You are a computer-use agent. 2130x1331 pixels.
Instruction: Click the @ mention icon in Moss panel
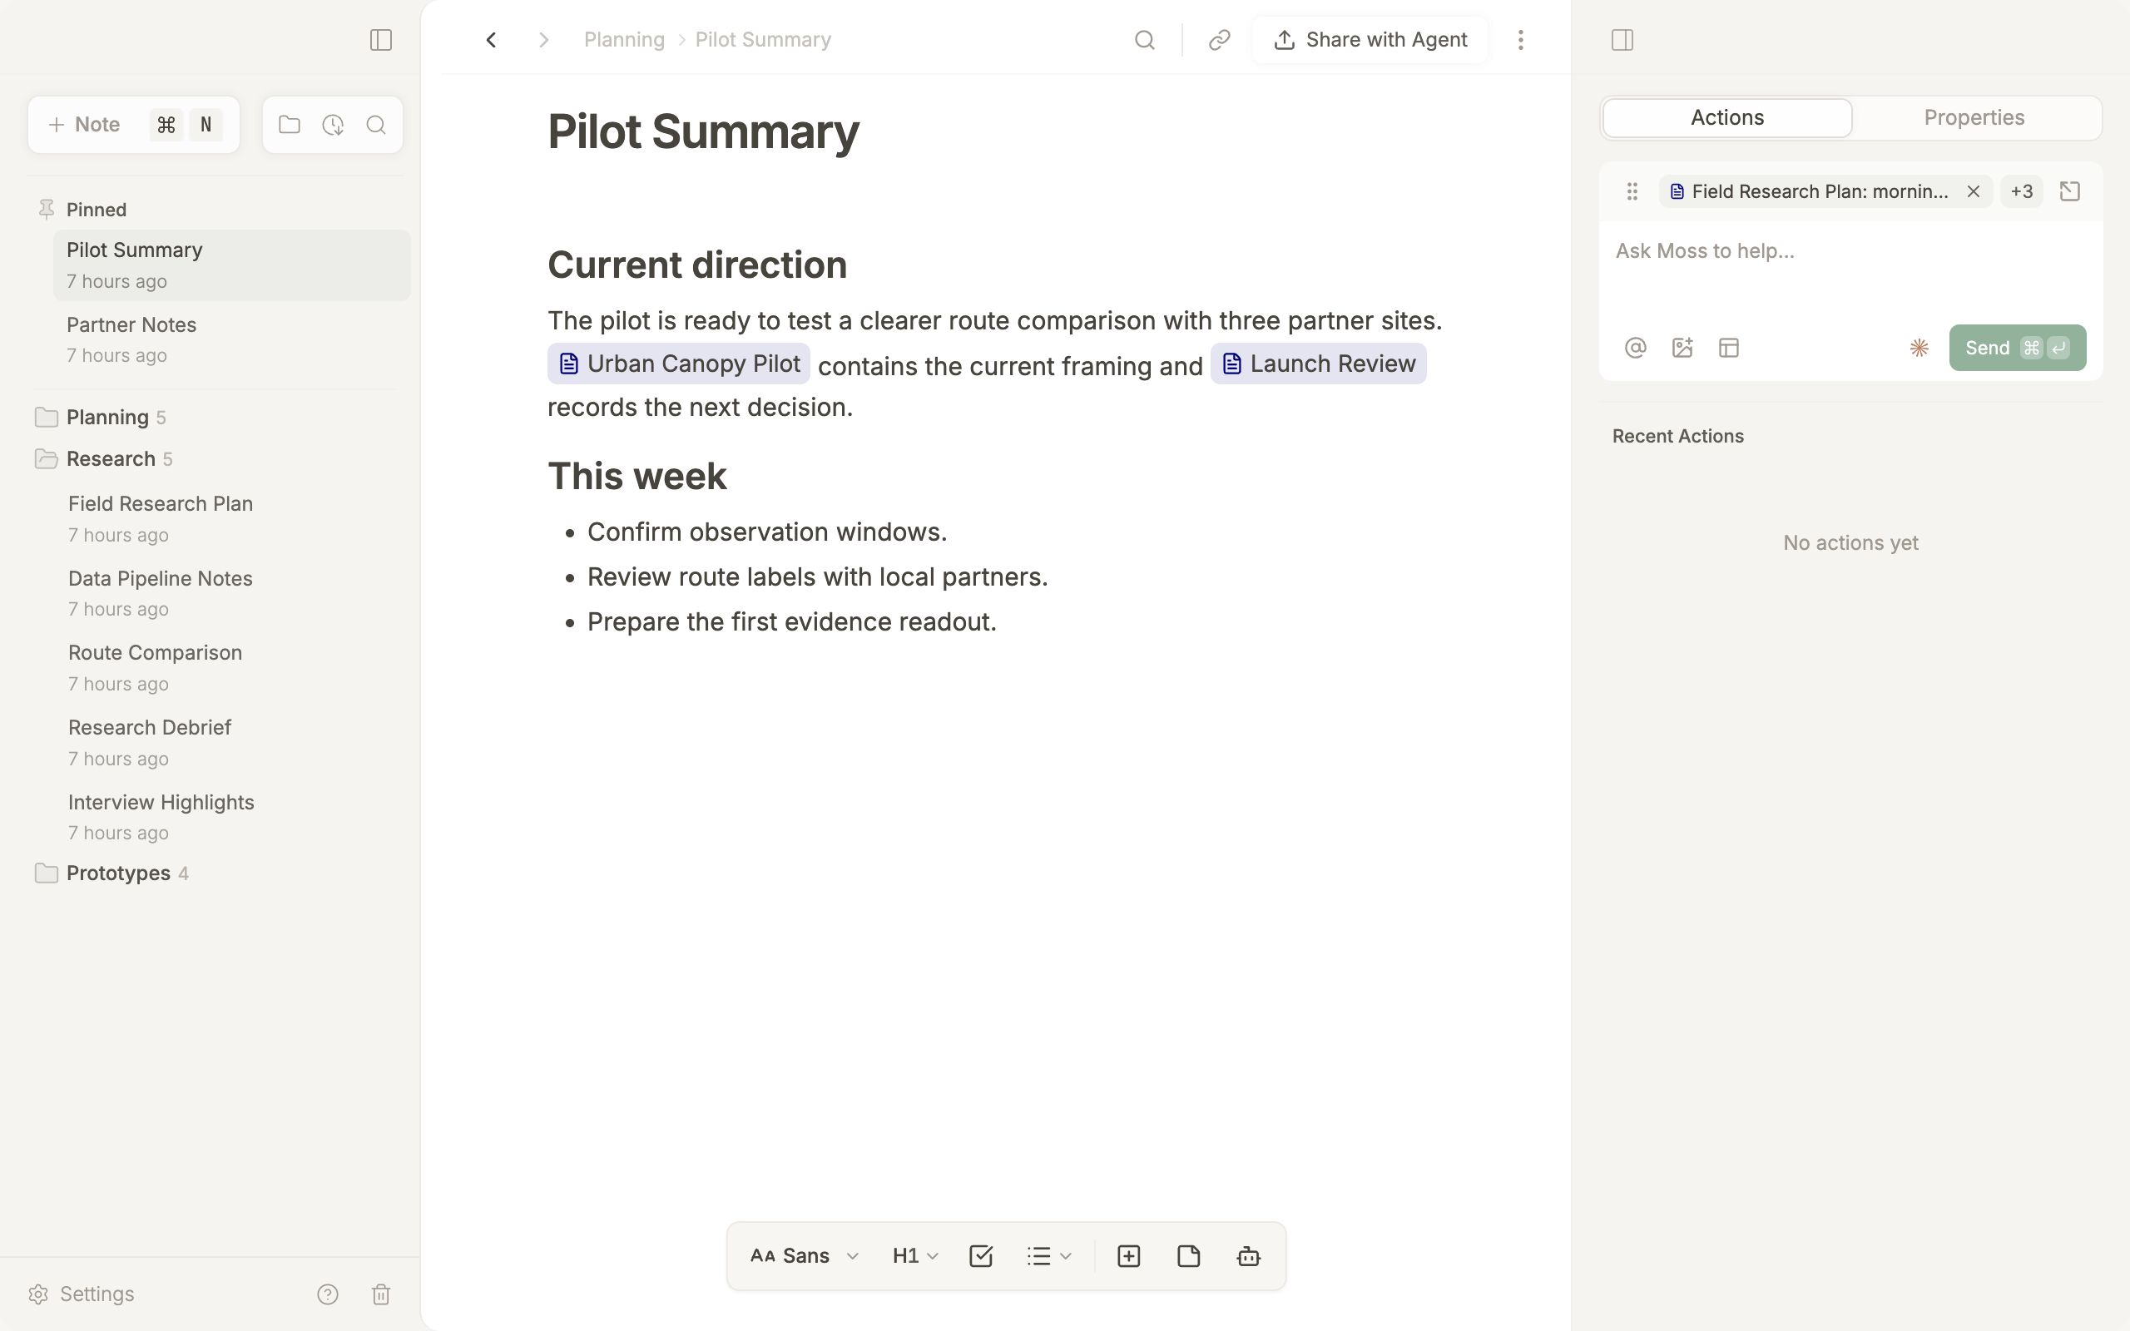click(1635, 348)
